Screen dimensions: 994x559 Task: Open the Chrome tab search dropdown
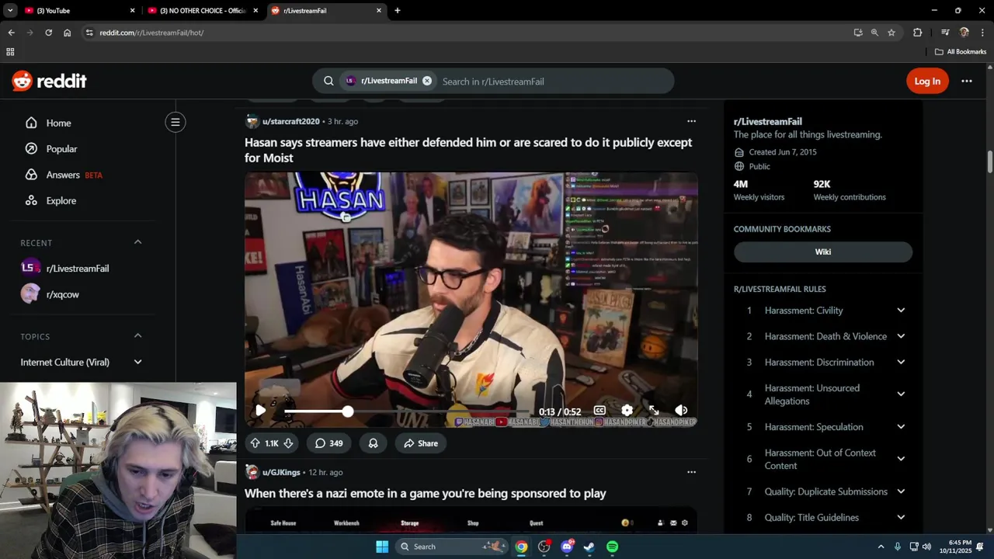[x=10, y=11]
